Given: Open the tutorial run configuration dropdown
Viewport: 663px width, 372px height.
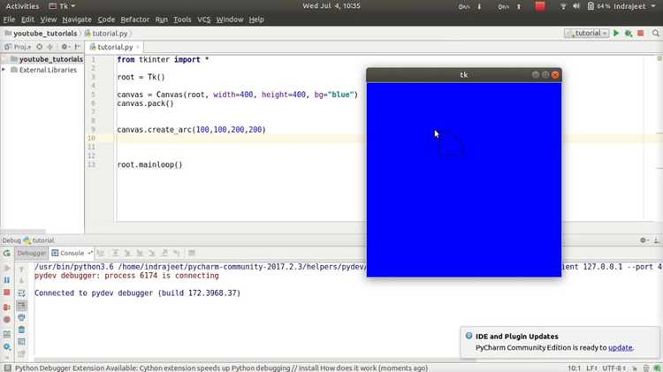Looking at the screenshot, I should [586, 33].
